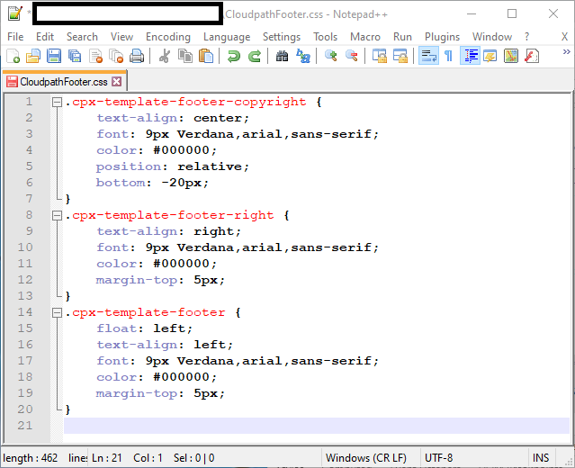Undo the last action via green arrow
Image resolution: width=575 pixels, height=468 pixels.
[234, 56]
